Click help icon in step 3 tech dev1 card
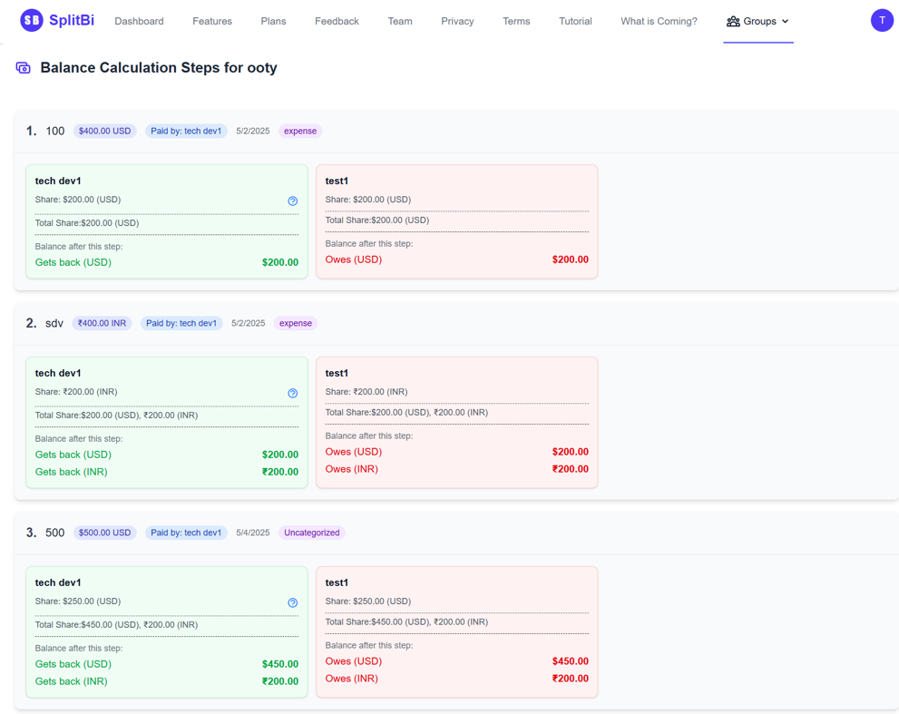Screen dimensions: 899x714 [x=292, y=602]
